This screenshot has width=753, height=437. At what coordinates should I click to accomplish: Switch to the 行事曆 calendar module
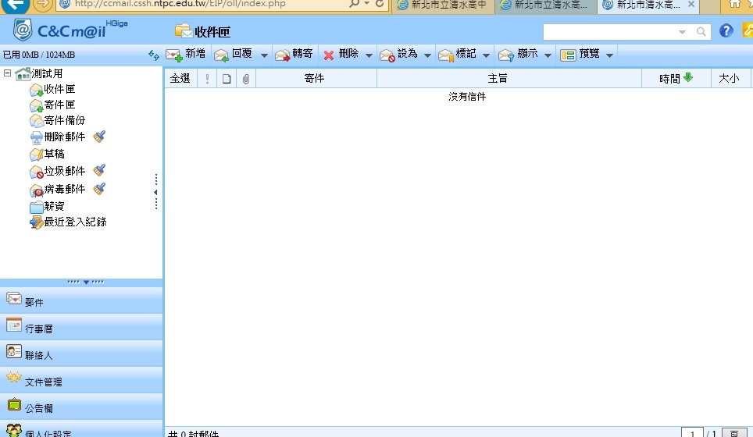point(81,327)
